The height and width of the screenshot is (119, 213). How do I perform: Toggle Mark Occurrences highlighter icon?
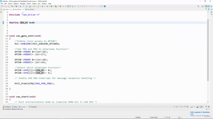coord(68,6)
